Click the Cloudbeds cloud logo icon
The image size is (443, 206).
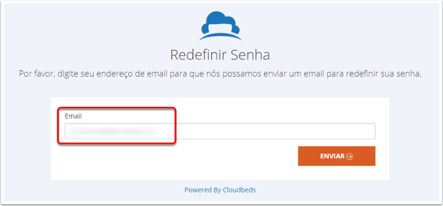220,26
